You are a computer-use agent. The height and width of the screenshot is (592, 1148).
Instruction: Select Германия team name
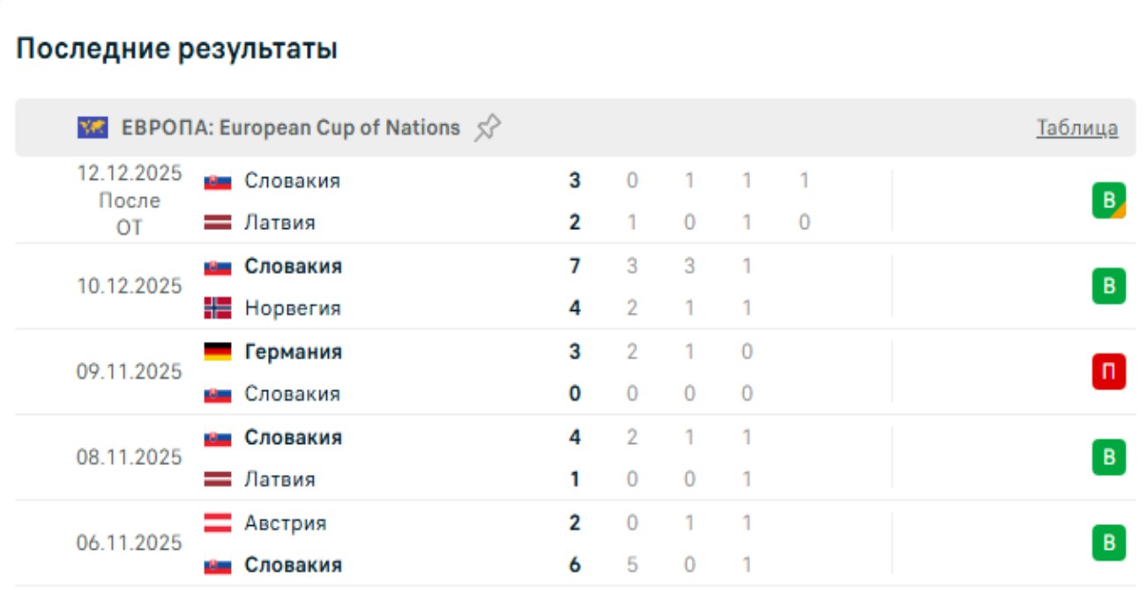point(293,351)
